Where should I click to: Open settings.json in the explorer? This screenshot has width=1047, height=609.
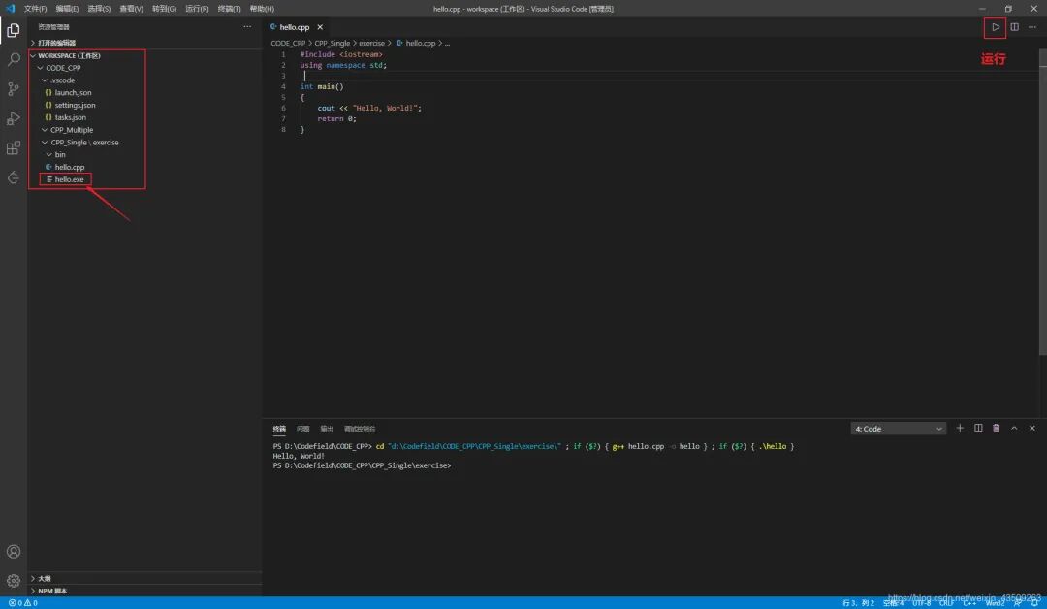point(75,105)
